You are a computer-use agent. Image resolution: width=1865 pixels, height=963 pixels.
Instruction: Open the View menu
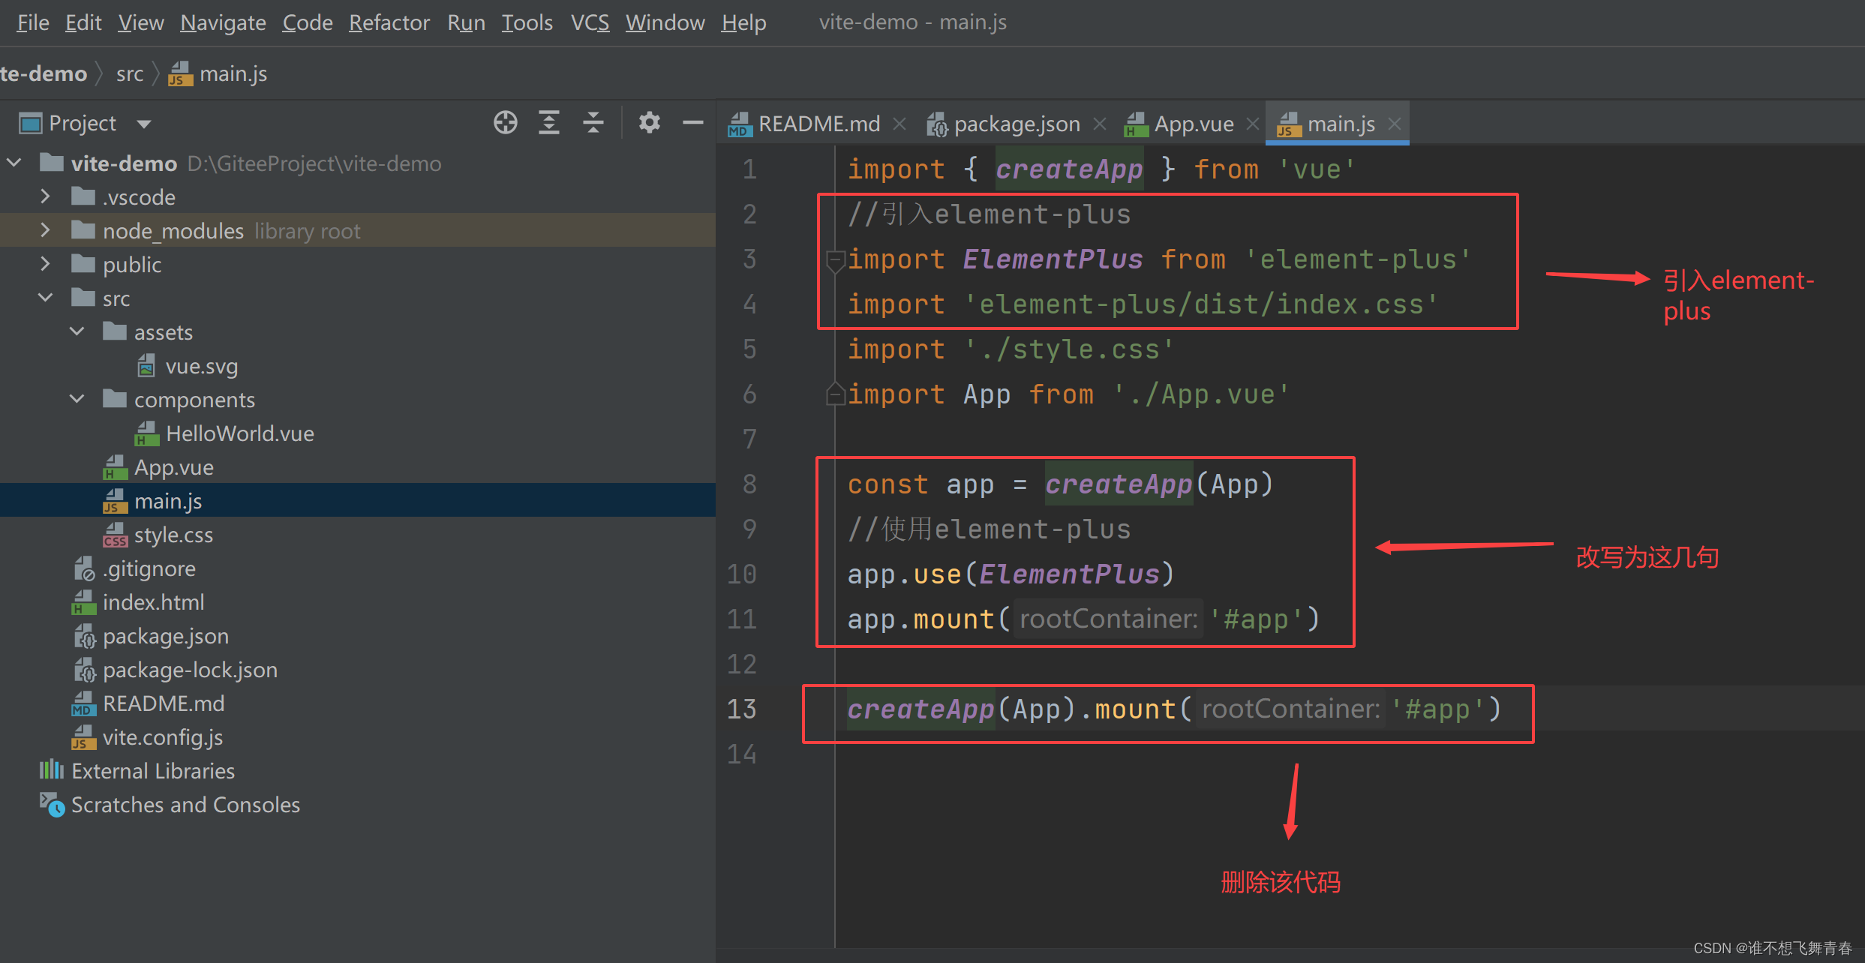[x=140, y=22]
